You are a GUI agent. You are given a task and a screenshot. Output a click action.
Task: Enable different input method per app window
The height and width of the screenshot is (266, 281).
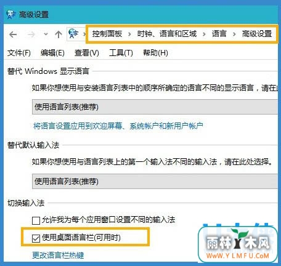pyautogui.click(x=36, y=220)
